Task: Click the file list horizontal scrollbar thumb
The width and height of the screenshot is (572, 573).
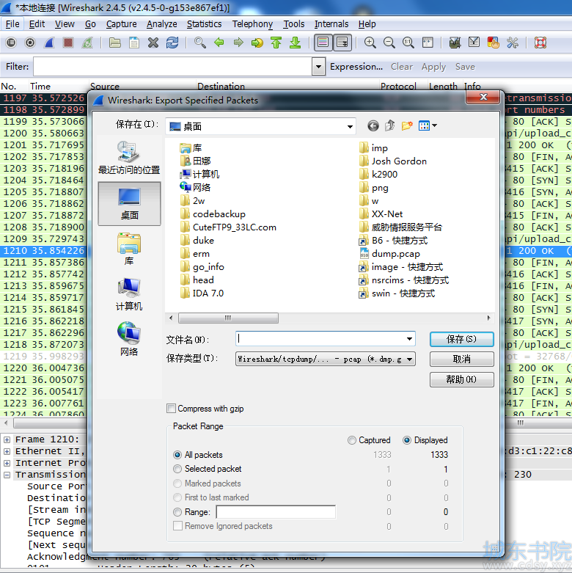Action: (228, 318)
